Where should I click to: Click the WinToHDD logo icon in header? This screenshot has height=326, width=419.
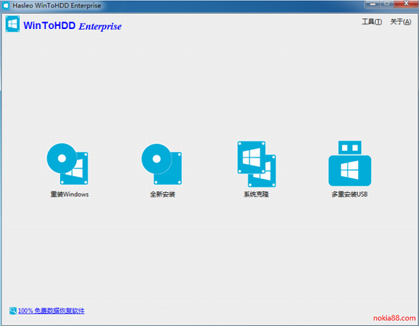coord(12,24)
